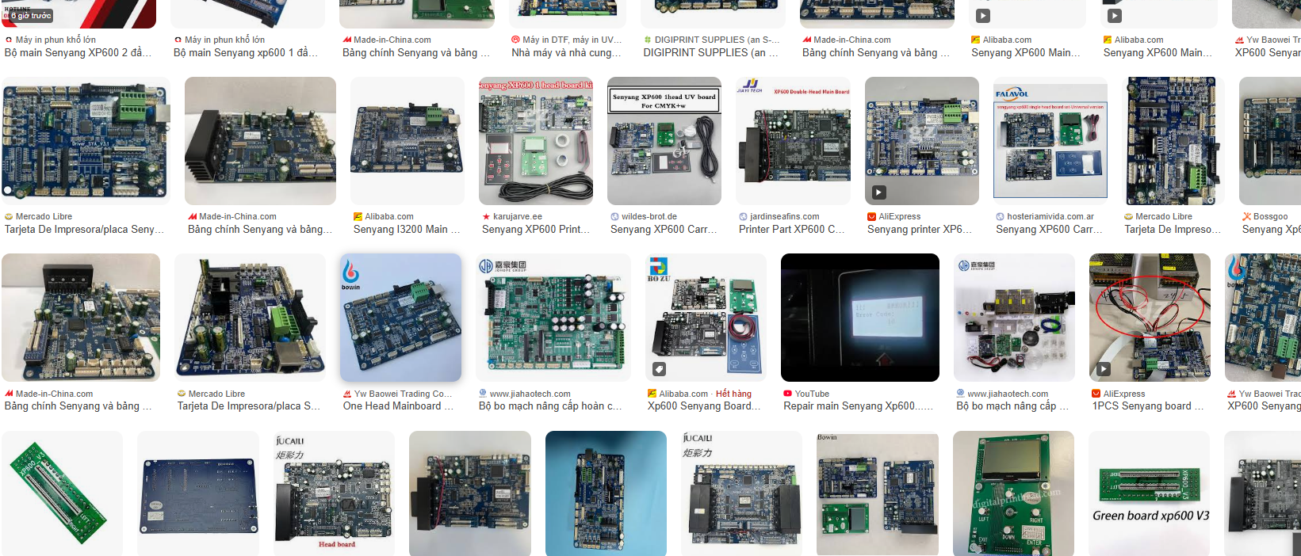Open the 'Green board xp600 V3' thumbnail

(1150, 493)
